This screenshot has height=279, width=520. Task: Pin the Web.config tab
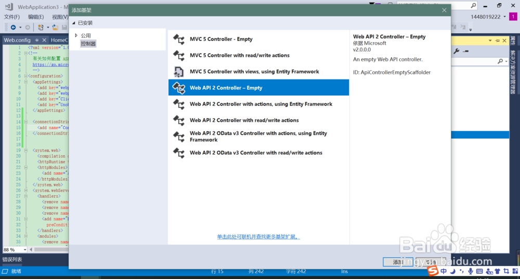[36, 40]
